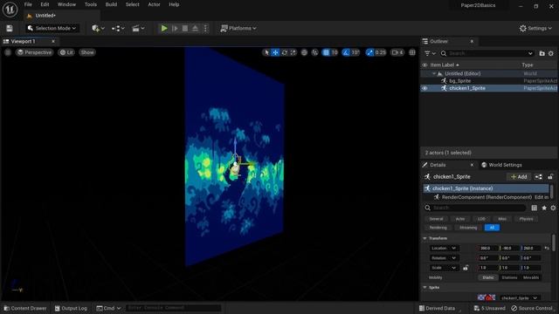559x314 pixels.
Task: Open the Help menu
Action: coord(174,4)
